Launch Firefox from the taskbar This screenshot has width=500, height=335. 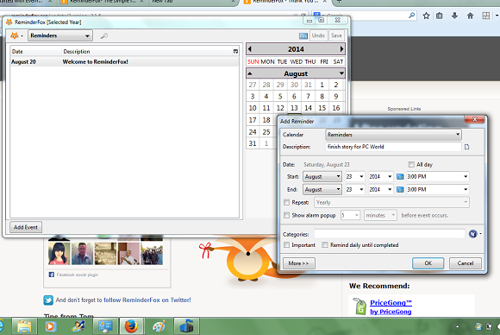[131, 326]
